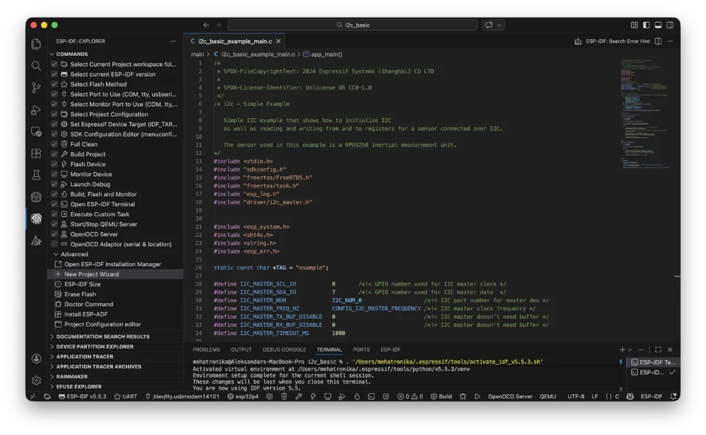Open Source Control in the activity bar
The height and width of the screenshot is (435, 706).
click(36, 88)
